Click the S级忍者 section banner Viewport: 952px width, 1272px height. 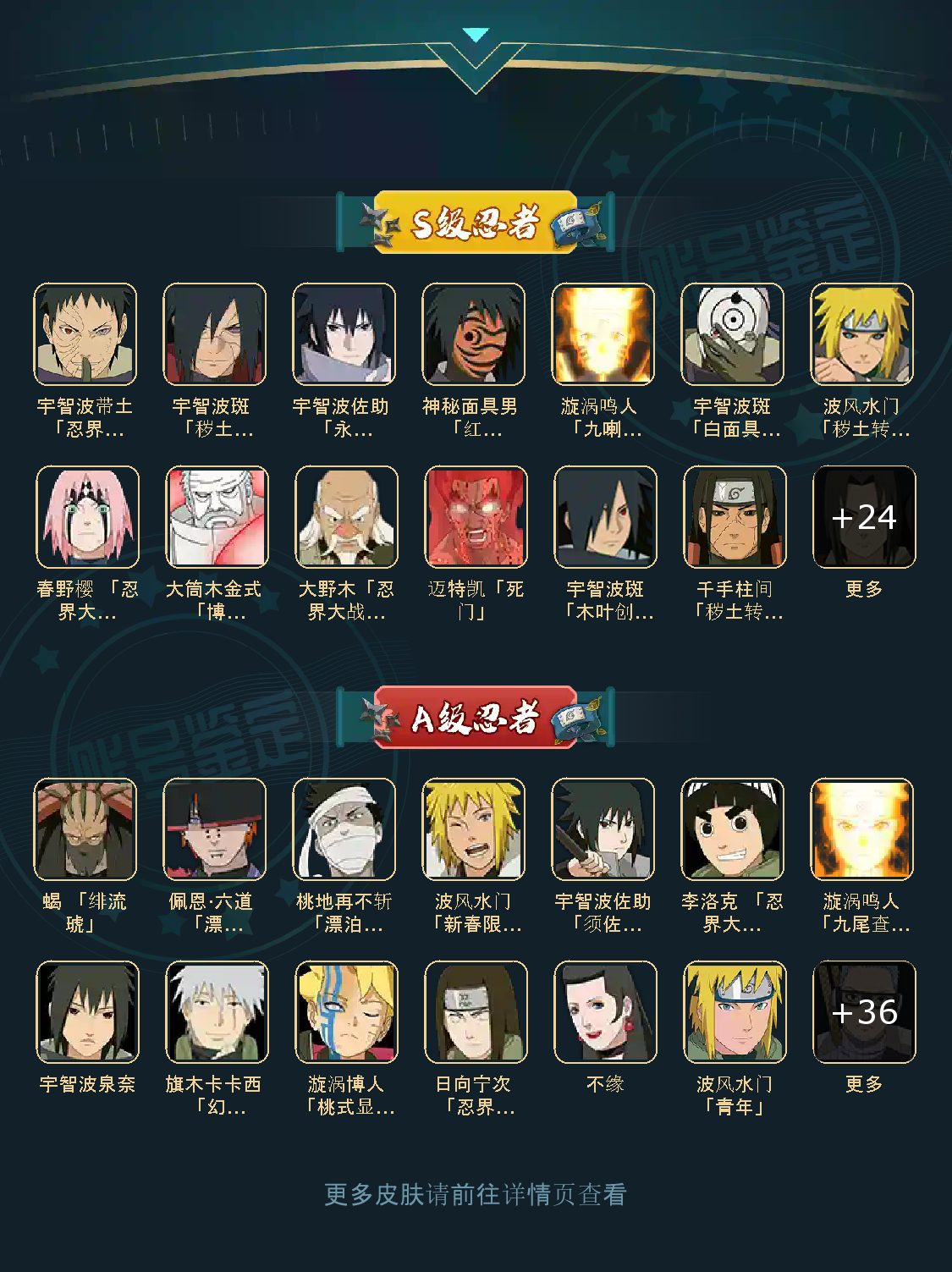point(476,223)
